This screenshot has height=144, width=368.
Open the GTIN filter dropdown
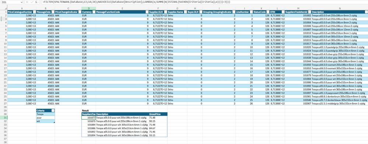point(283,12)
